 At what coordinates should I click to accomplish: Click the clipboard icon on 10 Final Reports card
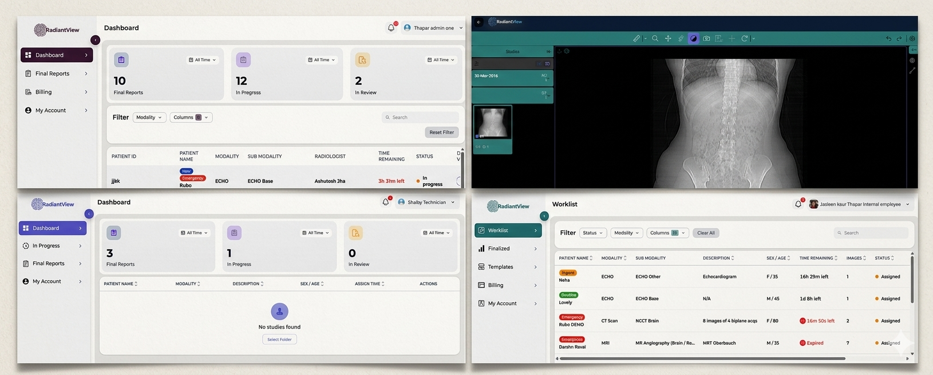click(121, 59)
